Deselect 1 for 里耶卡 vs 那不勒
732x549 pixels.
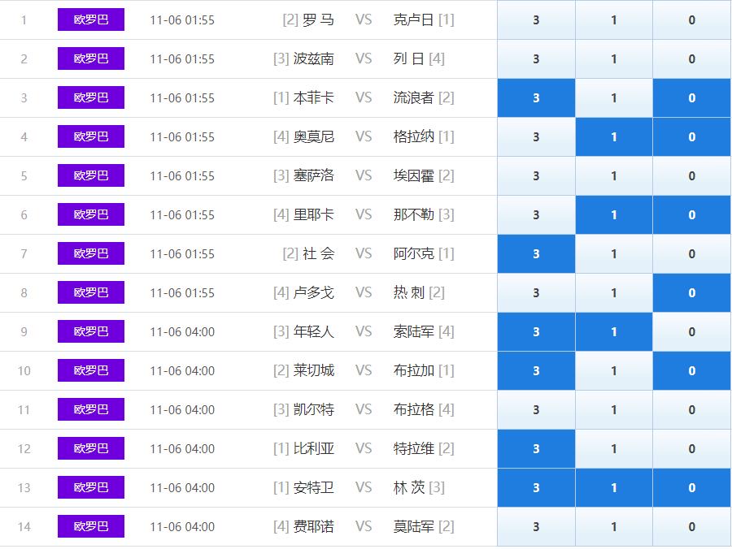click(x=614, y=215)
